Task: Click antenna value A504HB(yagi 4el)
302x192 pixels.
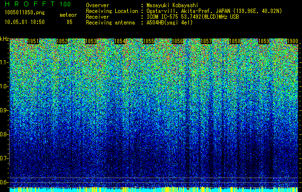Action: click(169, 23)
